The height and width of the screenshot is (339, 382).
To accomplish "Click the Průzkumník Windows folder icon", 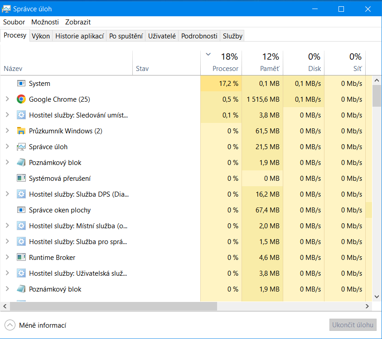I will coord(21,131).
